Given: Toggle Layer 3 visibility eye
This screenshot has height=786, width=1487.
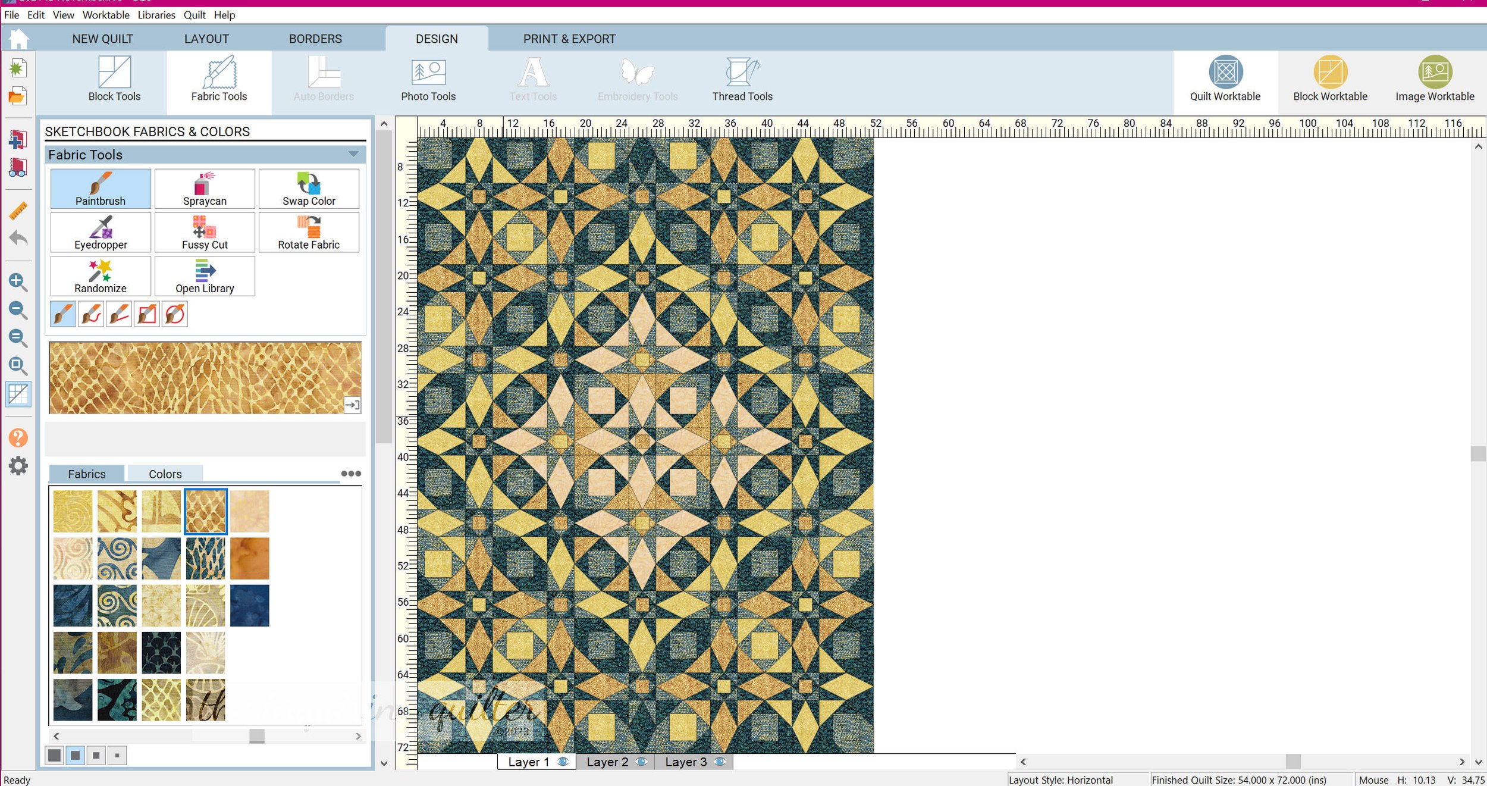Looking at the screenshot, I should 720,762.
